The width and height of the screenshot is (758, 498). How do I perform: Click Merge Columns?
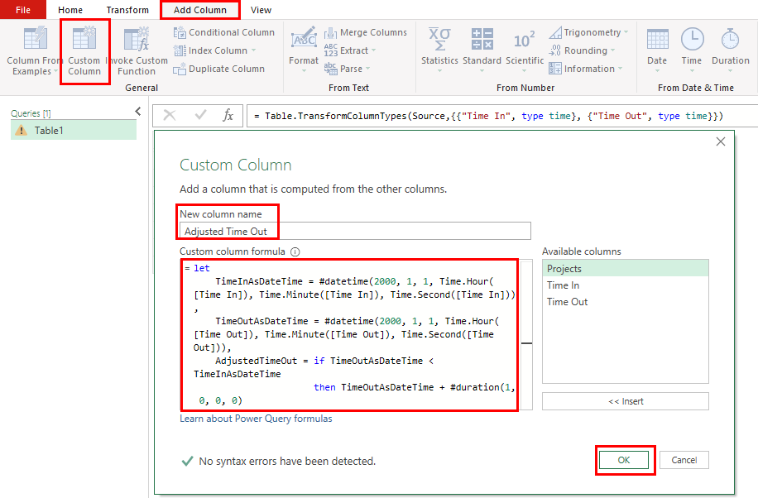click(366, 32)
